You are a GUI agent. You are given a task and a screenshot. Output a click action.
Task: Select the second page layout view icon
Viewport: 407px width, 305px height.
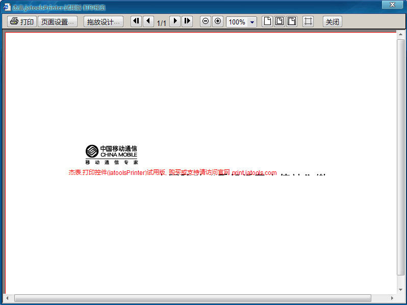(279, 21)
